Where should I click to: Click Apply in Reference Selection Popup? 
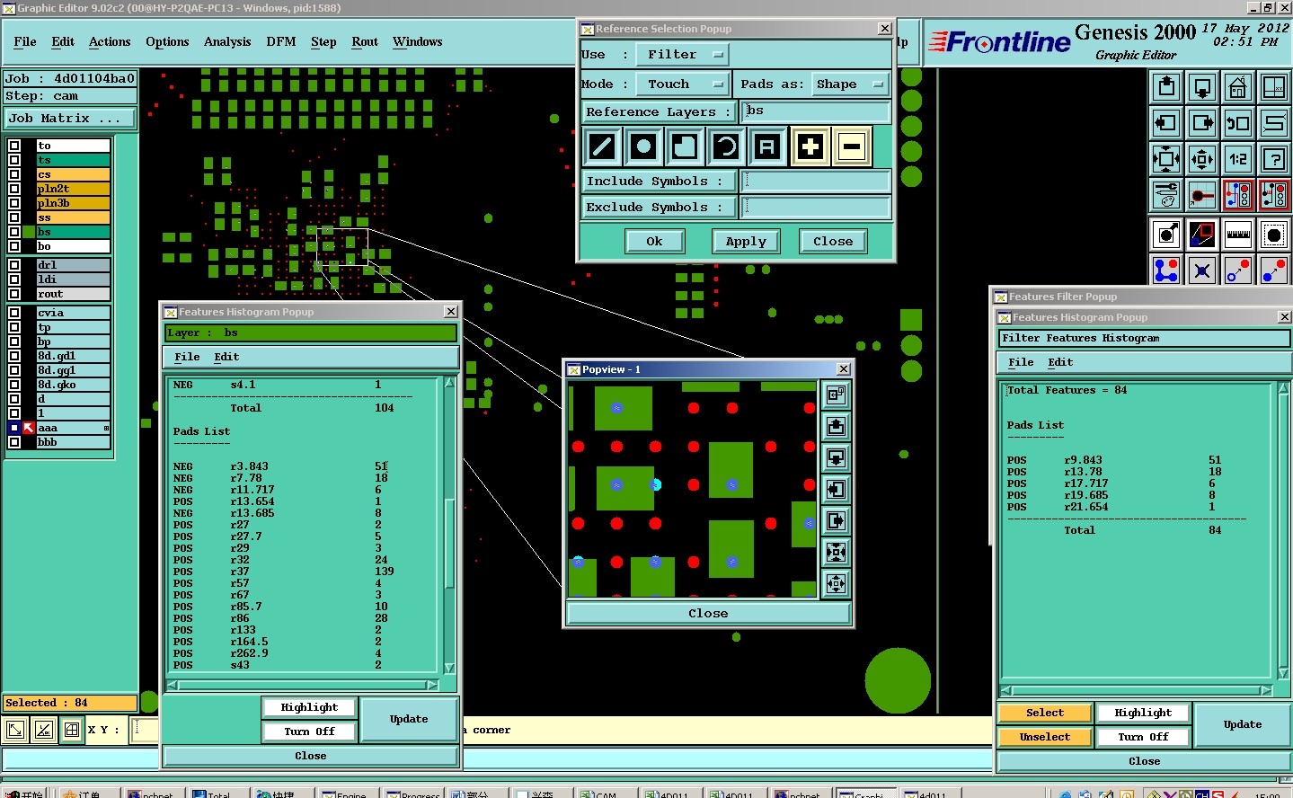[x=746, y=242]
